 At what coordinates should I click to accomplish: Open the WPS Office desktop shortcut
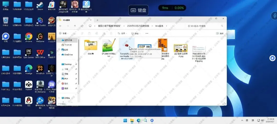tap(40, 53)
